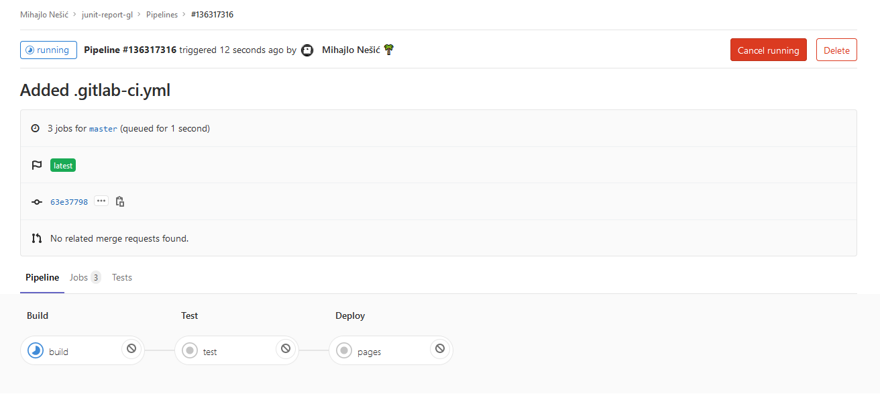880x396 pixels.
Task: Cancel the pages job with its cancel icon
Action: point(440,348)
